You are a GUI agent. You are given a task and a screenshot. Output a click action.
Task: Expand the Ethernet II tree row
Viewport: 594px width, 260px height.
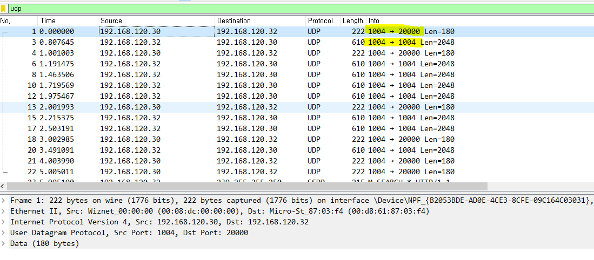point(3,211)
